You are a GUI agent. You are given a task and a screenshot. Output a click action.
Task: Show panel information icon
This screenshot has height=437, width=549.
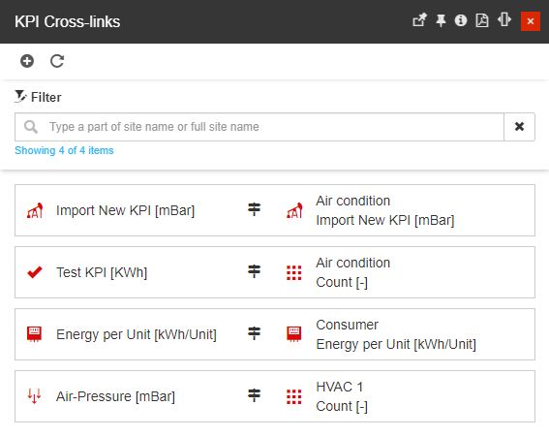461,20
